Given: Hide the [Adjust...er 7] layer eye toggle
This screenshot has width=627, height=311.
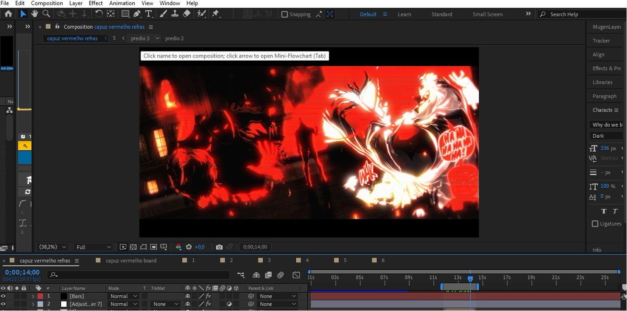Looking at the screenshot, I should (x=4, y=304).
